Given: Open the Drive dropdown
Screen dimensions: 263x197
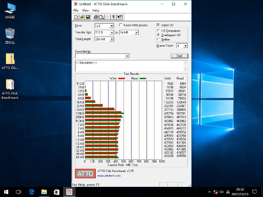Looking at the screenshot, I should pyautogui.click(x=112, y=26).
